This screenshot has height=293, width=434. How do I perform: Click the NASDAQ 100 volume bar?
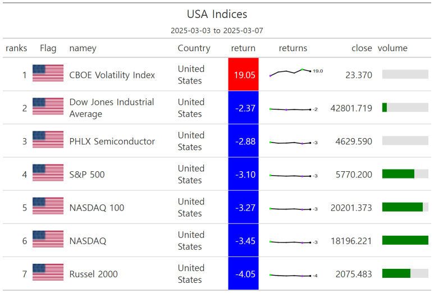pyautogui.click(x=405, y=207)
